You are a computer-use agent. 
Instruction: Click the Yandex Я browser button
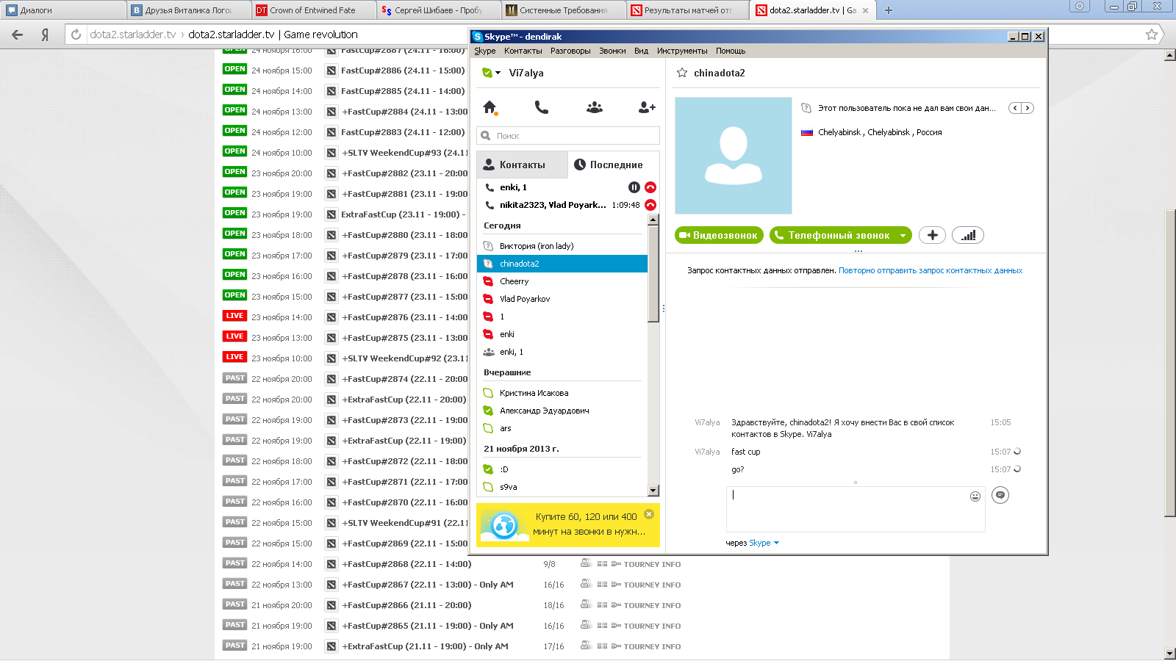pos(46,35)
